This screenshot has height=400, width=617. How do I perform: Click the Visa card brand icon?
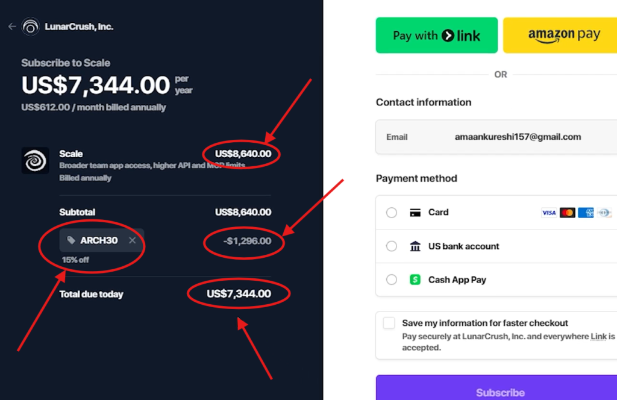548,212
